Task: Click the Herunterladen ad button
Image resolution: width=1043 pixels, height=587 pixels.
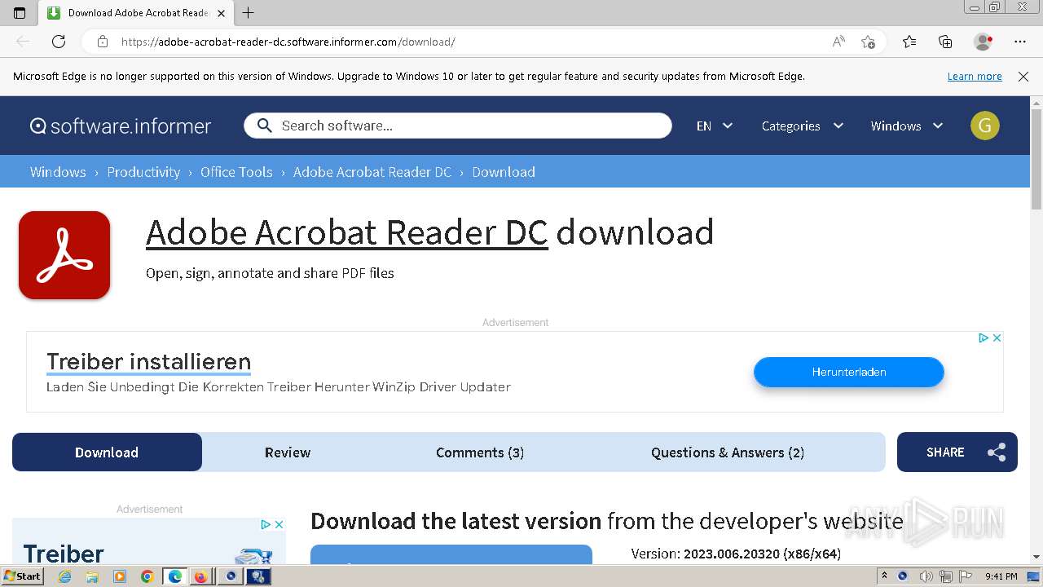Action: click(848, 372)
